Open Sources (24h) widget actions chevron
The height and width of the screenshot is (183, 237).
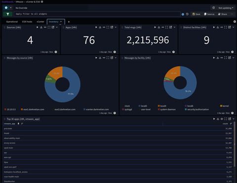click(57, 27)
